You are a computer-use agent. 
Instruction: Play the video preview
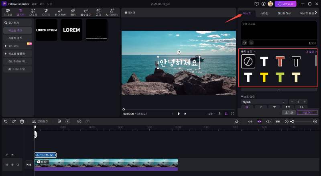click(x=179, y=114)
